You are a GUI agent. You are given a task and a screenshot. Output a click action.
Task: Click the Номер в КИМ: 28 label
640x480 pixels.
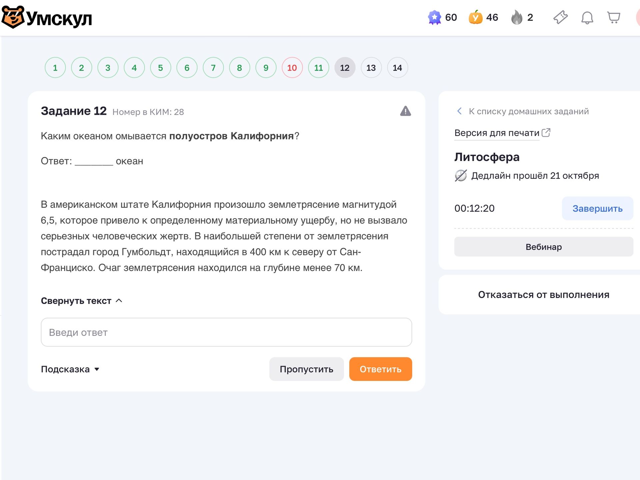[148, 112]
